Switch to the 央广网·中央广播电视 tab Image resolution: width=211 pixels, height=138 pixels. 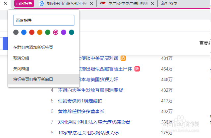(x=128, y=4)
